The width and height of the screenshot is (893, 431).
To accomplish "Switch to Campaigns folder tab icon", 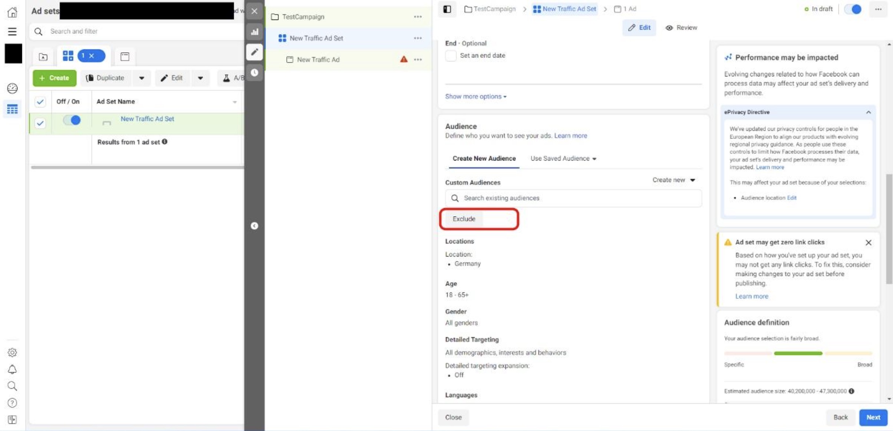I will (x=43, y=57).
